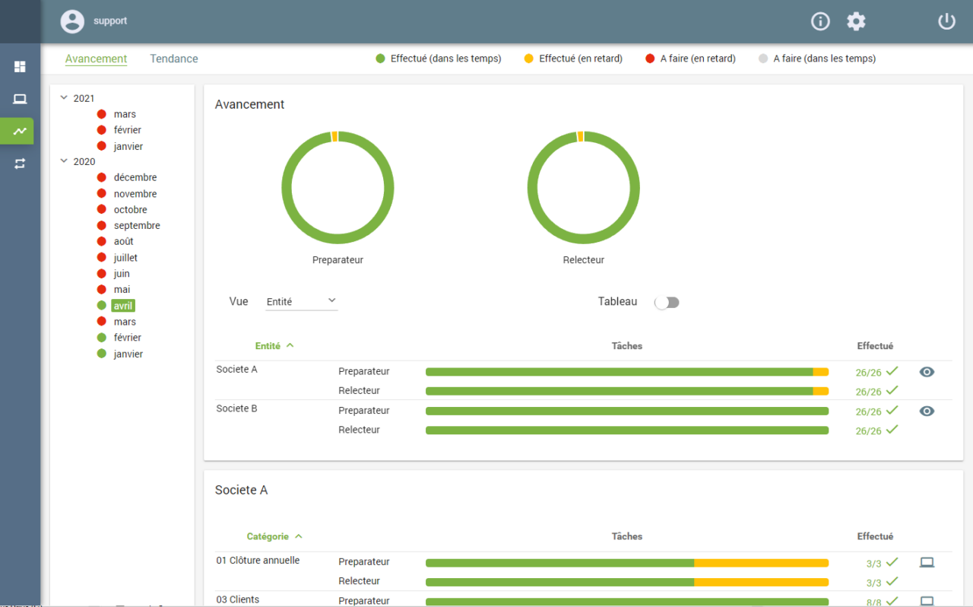Click the laptop icon in left sidebar
The height and width of the screenshot is (607, 973).
coord(20,99)
